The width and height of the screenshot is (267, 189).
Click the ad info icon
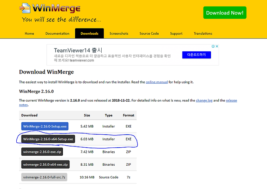213,46
